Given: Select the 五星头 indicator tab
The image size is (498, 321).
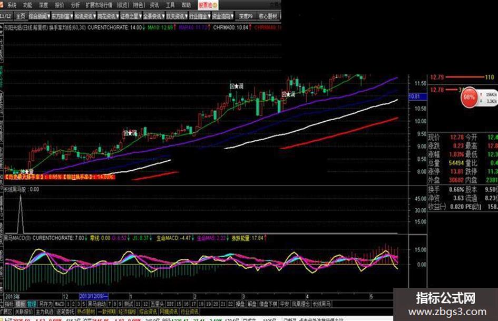Looking at the screenshot, I should point(157,304).
